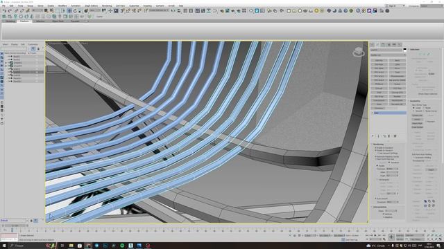Switch to the Object Paint ribbon tab
444x249 pixels.
58,21
